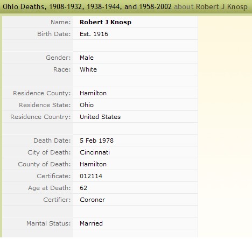
Task: Click the City of Death value Cincinnati
Action: coord(95,152)
